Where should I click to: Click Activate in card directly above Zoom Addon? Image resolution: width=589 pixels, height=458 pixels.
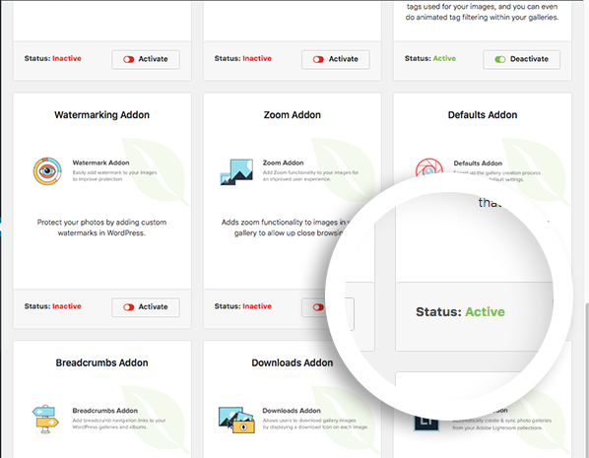[x=336, y=59]
